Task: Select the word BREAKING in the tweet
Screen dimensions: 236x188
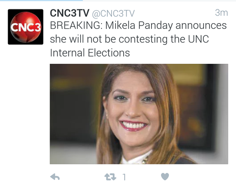Action: click(x=76, y=26)
